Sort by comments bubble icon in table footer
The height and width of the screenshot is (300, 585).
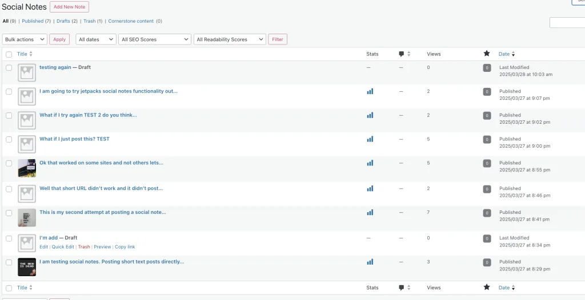click(402, 287)
